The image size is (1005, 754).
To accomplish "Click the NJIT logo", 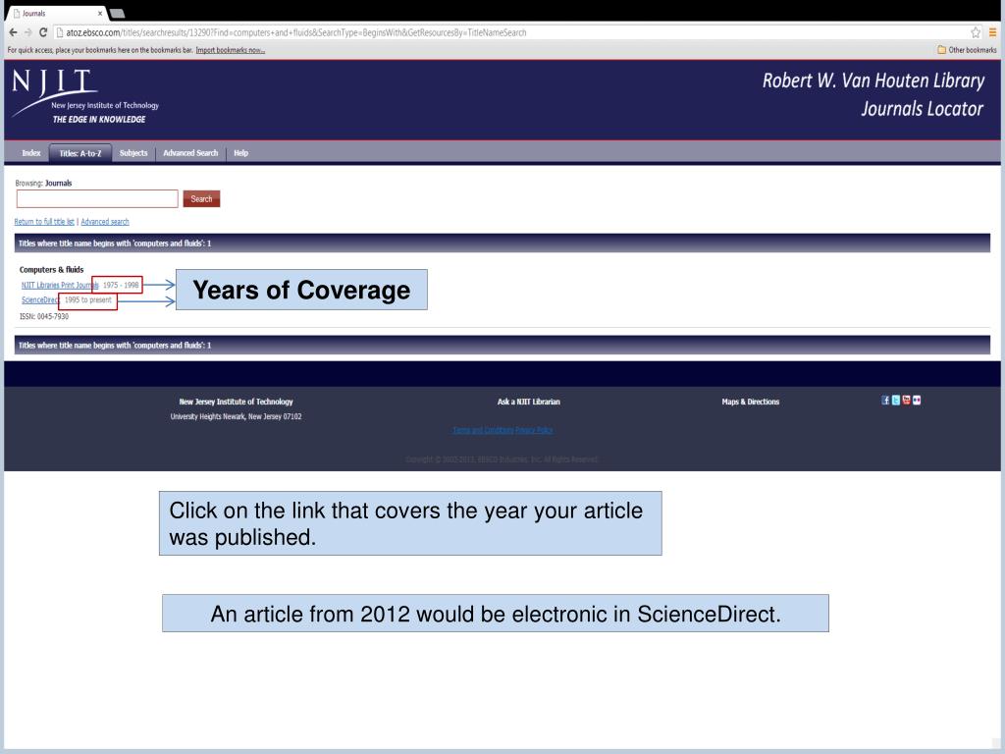I will [85, 96].
